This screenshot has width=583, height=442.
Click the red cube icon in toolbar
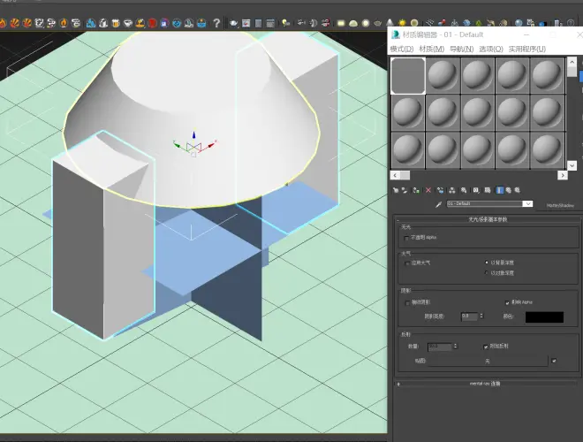point(153,23)
